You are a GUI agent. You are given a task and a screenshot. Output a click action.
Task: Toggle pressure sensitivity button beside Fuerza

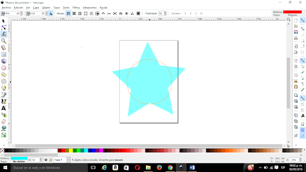(x=51, y=13)
